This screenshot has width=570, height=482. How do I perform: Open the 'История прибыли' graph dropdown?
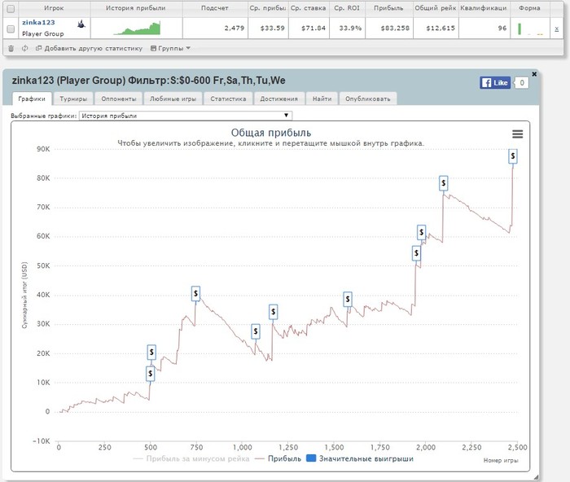click(x=186, y=116)
